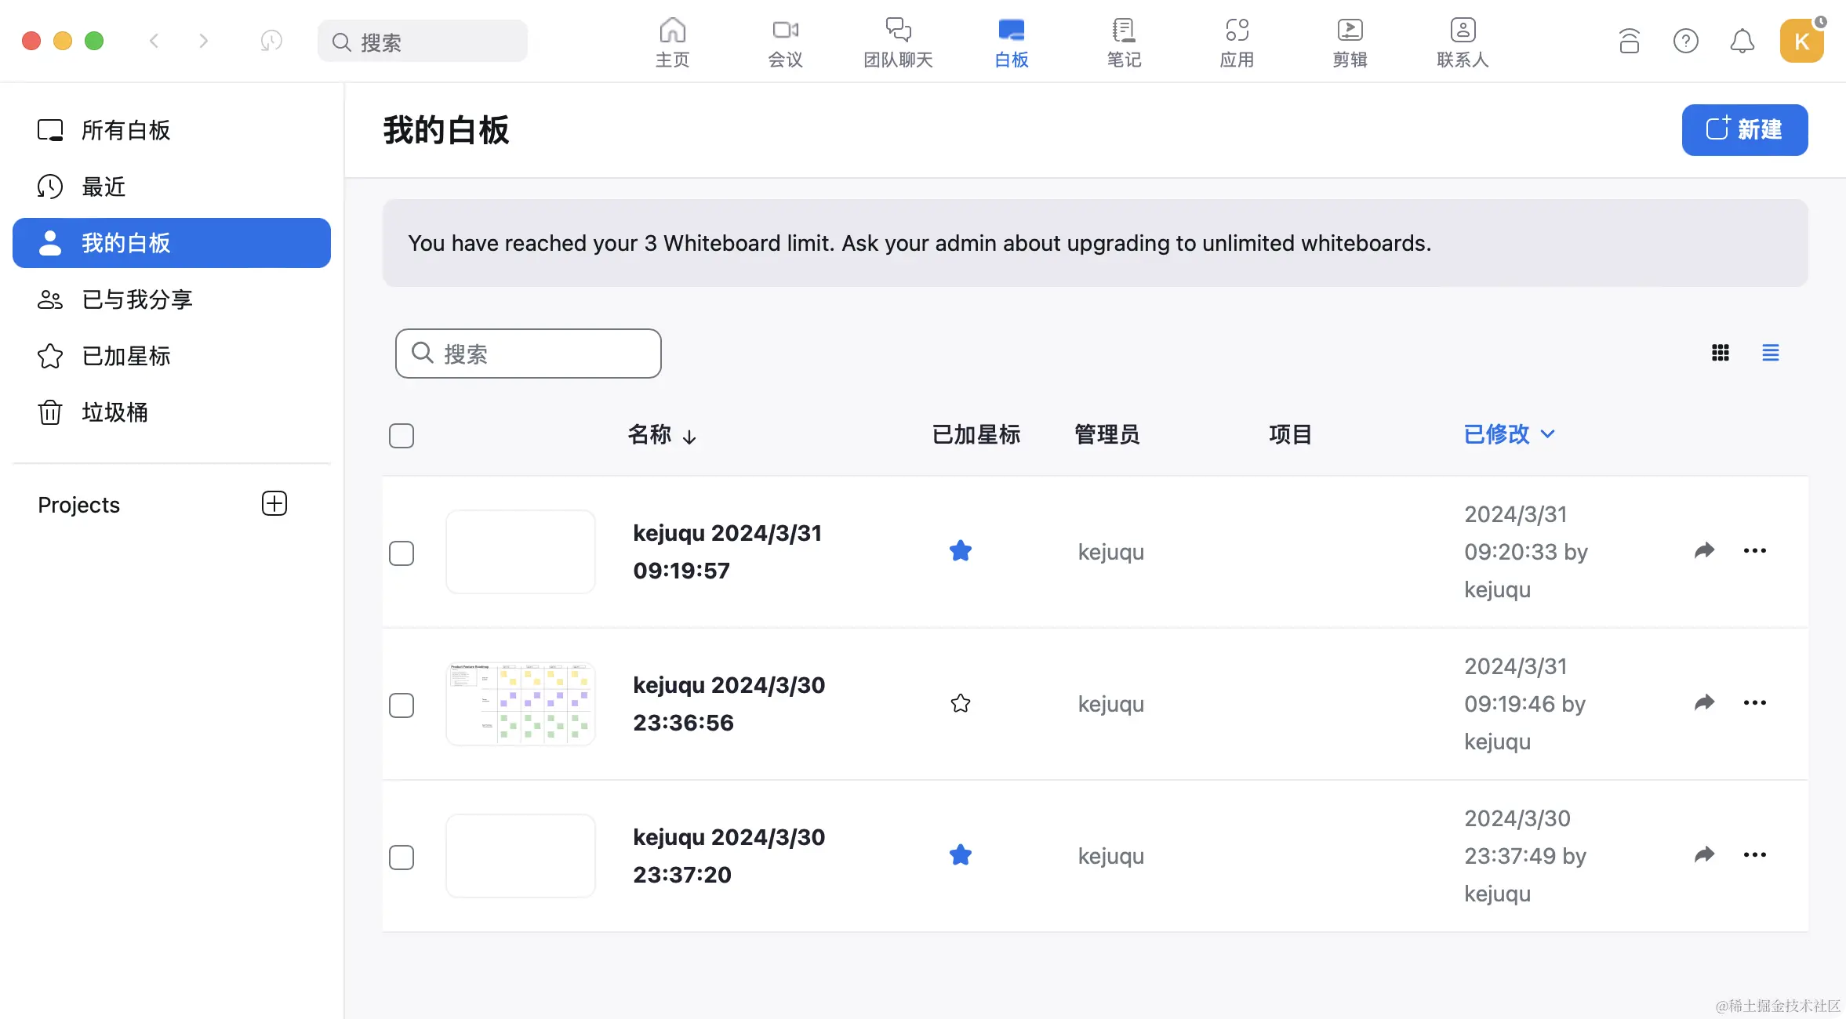The image size is (1846, 1019).
Task: Click the whiteboard list search field
Action: [529, 354]
